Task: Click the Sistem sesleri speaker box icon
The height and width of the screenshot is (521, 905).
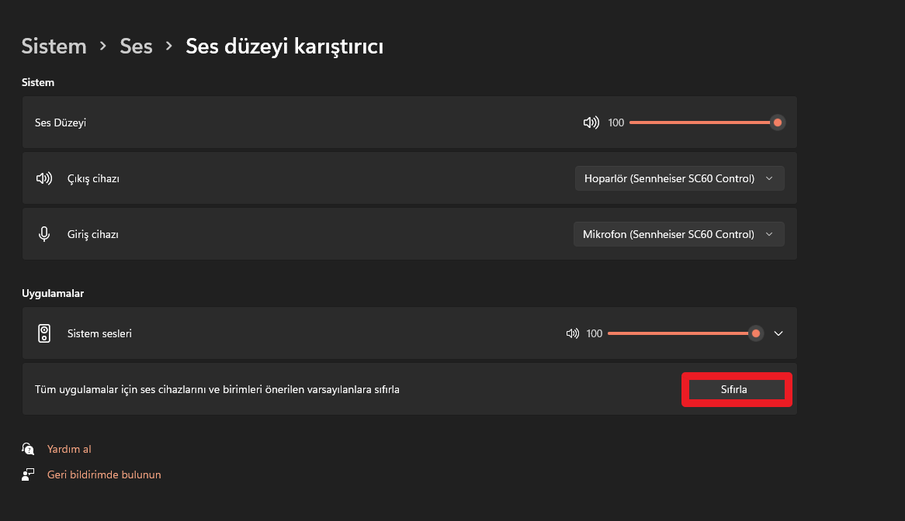Action: pyautogui.click(x=44, y=333)
